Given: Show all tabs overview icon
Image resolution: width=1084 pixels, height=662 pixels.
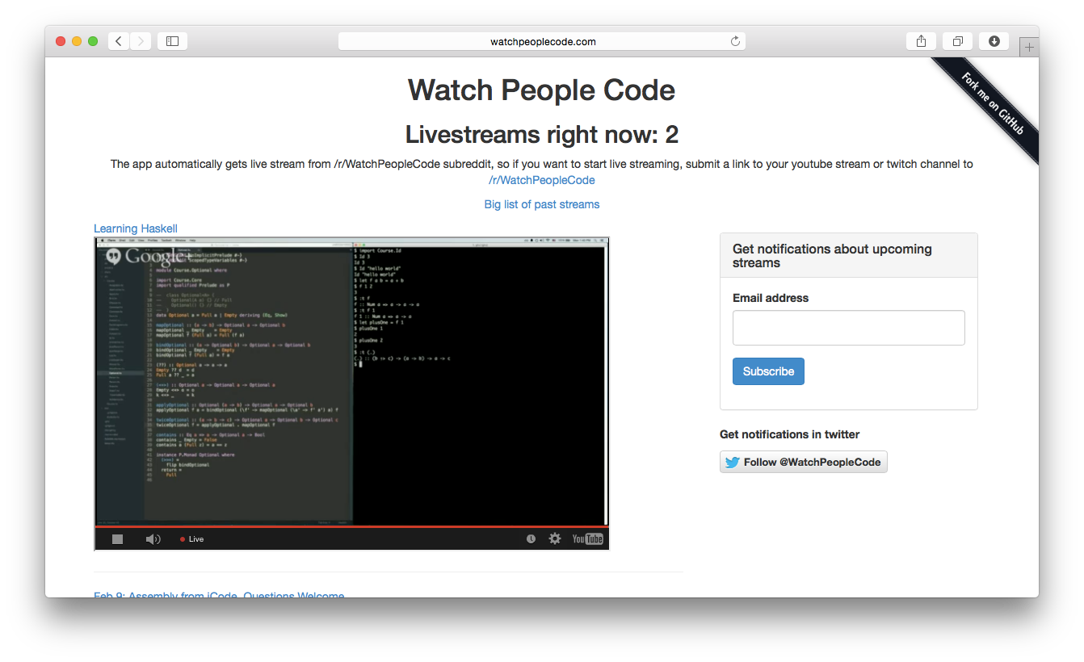Looking at the screenshot, I should click(957, 41).
